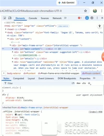The width and height of the screenshot is (104, 136).
Task: Open DevTools settings gear
Action: 92,18
